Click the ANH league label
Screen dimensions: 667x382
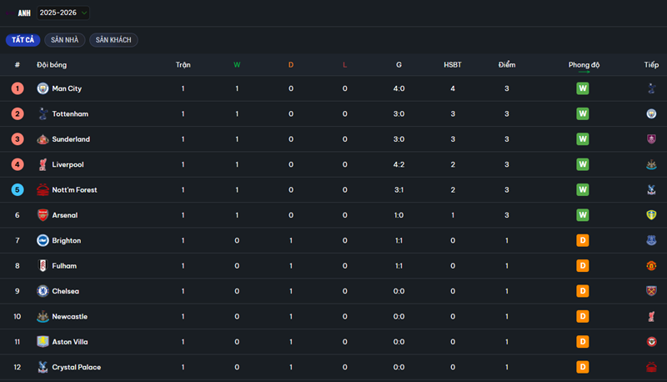24,13
